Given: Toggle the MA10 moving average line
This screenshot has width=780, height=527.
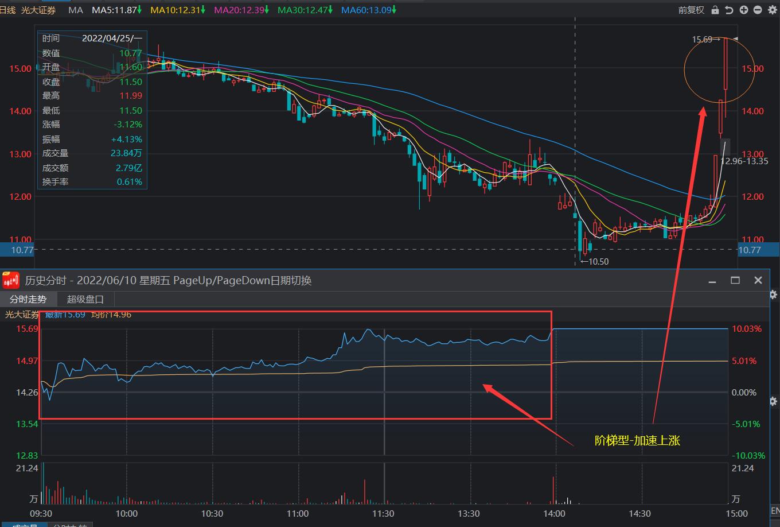Looking at the screenshot, I should (x=177, y=10).
